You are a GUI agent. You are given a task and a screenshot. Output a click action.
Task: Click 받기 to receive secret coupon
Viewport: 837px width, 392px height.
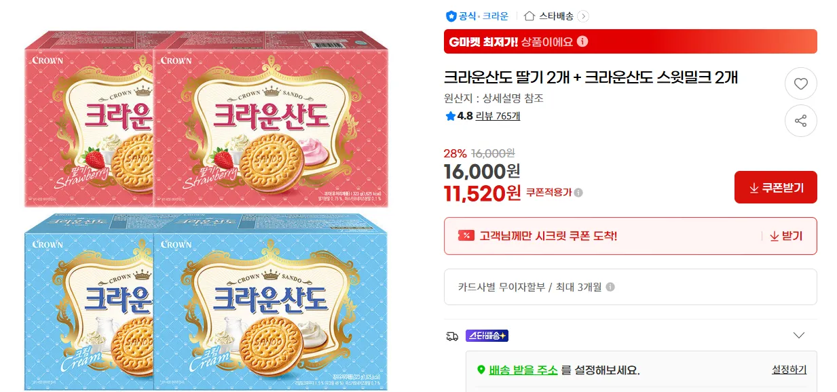785,236
